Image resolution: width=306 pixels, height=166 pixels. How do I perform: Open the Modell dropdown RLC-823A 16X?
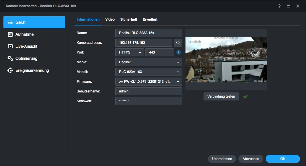pos(149,72)
